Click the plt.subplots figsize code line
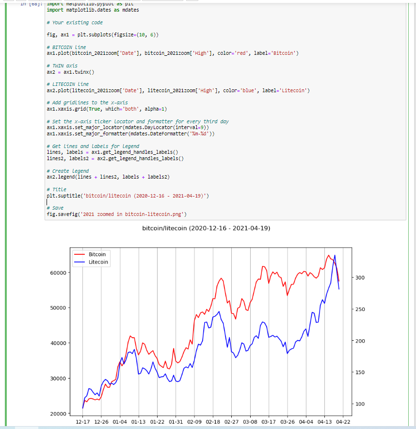The height and width of the screenshot is (429, 416). [102, 35]
